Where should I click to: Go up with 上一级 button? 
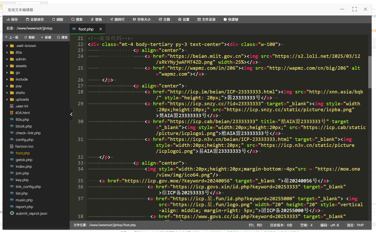(12, 37)
